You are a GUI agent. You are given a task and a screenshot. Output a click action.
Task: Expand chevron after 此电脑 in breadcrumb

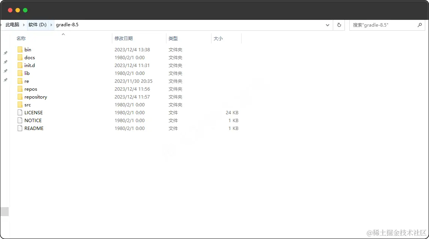tap(24, 25)
